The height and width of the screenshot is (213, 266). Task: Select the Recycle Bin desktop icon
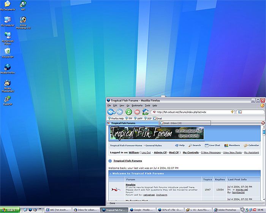pyautogui.click(x=8, y=53)
